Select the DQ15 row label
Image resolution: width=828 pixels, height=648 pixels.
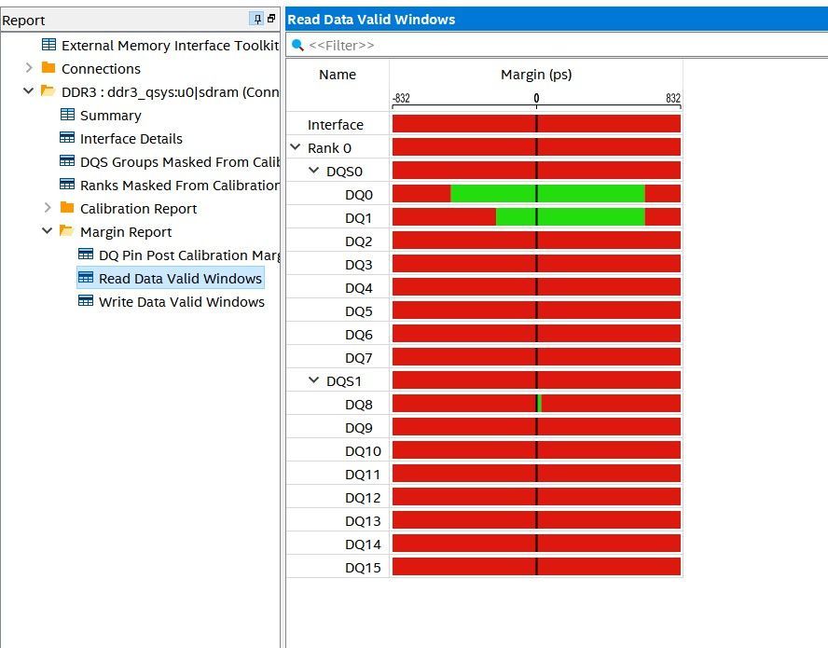[x=363, y=567]
